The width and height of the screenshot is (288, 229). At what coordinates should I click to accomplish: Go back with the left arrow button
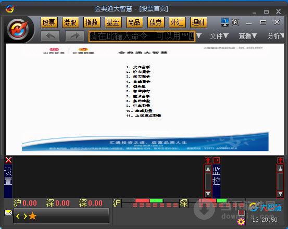pos(51,36)
